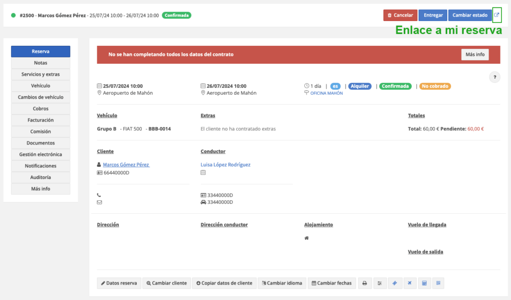This screenshot has height=300, width=511.
Task: Open the Vehículo sidebar tab
Action: click(41, 86)
